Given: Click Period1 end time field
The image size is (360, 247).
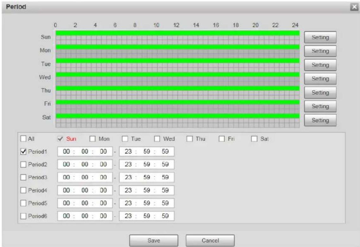Looking at the screenshot, I should click(x=147, y=151).
